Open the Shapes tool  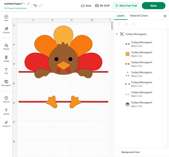(6, 45)
